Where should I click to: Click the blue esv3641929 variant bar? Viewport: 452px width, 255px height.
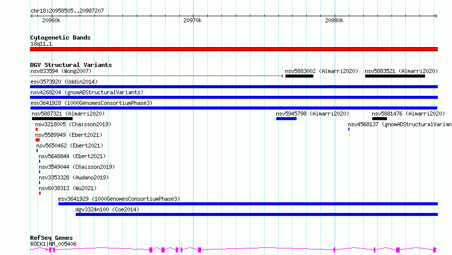click(248, 204)
